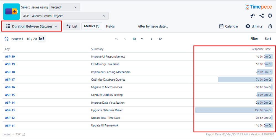Go to next page of issues
Viewport: 276px width, 139px height.
(x=152, y=39)
